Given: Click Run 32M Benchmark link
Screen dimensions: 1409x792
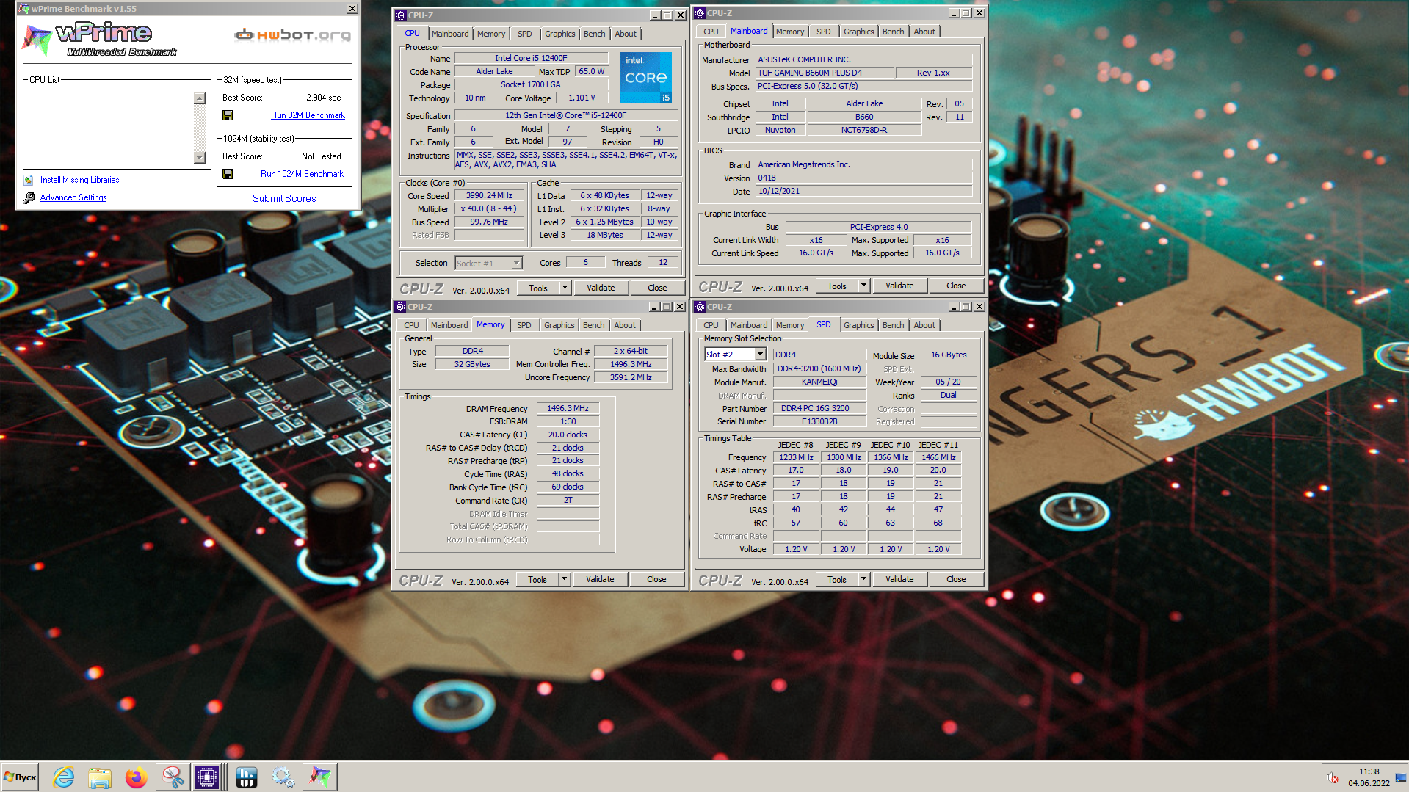Looking at the screenshot, I should click(x=308, y=115).
